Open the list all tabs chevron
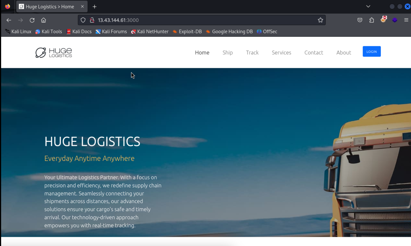The height and width of the screenshot is (246, 411). pos(368,6)
